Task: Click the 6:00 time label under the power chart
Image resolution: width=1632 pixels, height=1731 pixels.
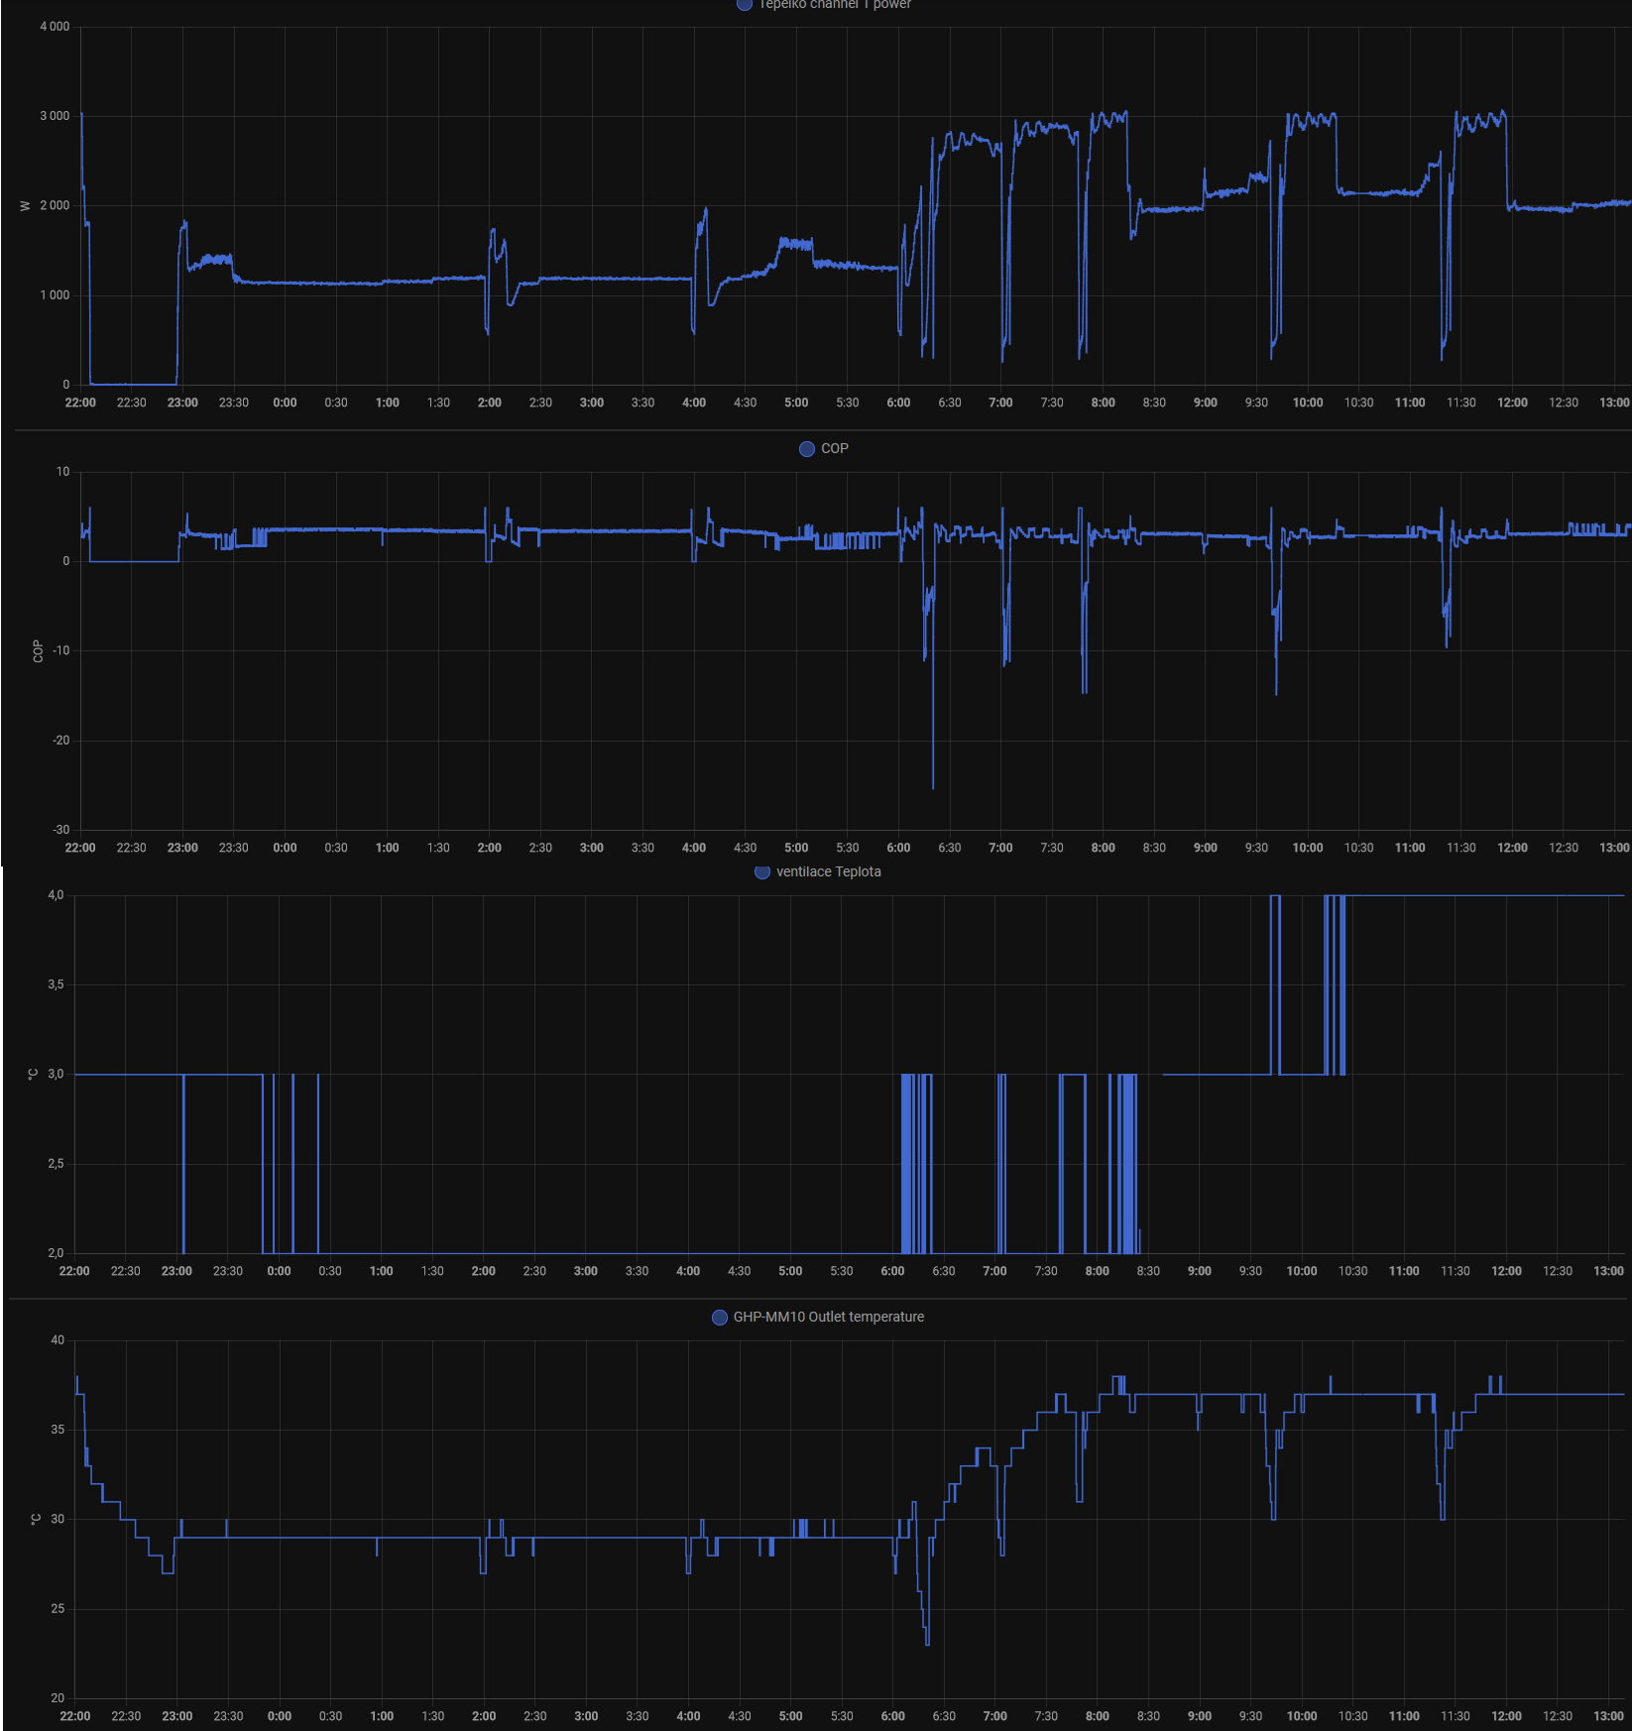Action: pyautogui.click(x=898, y=403)
